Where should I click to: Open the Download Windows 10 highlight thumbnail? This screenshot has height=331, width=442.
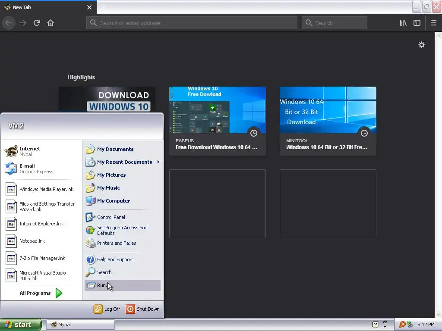[107, 100]
